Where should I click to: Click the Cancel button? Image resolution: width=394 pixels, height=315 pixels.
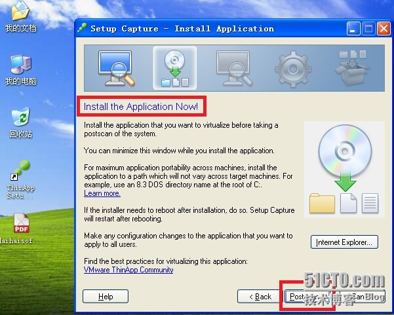(x=361, y=297)
